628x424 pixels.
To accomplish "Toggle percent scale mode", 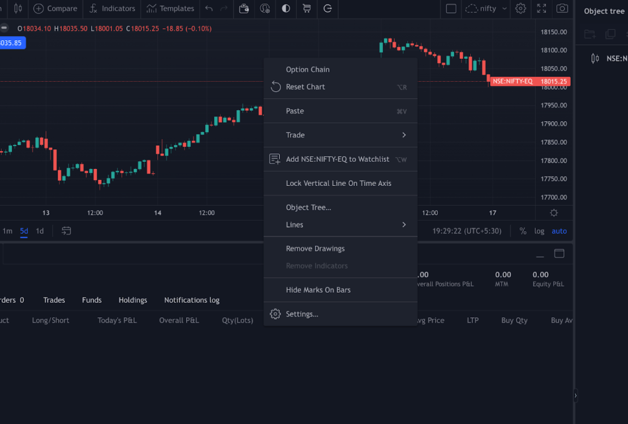I will tap(523, 231).
